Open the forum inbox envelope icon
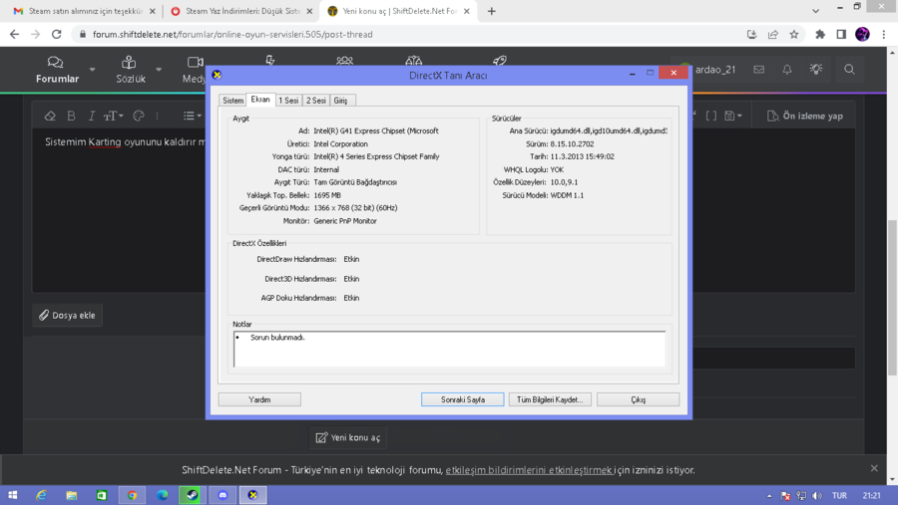898x505 pixels. (759, 70)
